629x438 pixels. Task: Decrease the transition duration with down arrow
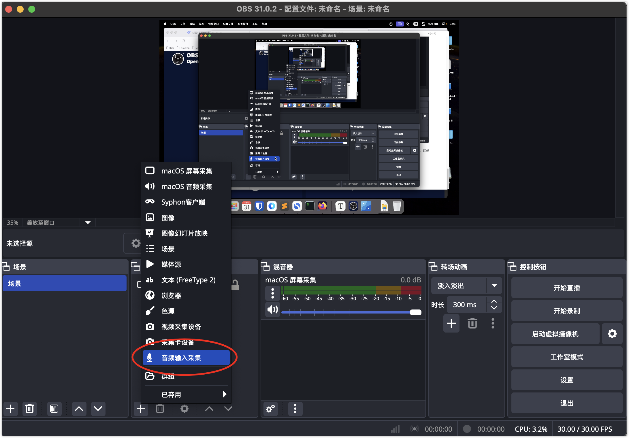click(x=494, y=308)
